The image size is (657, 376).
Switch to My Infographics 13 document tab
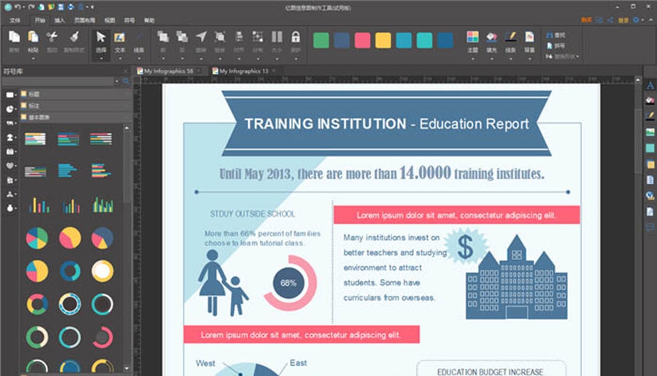(243, 71)
